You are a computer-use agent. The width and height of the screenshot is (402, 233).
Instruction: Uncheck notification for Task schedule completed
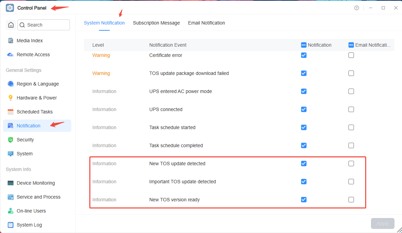303,145
